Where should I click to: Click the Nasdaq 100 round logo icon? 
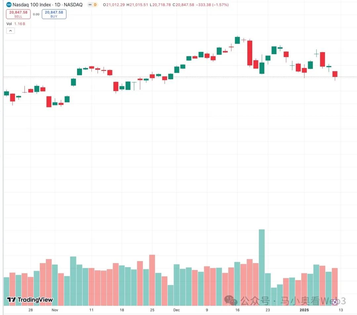pos(9,5)
